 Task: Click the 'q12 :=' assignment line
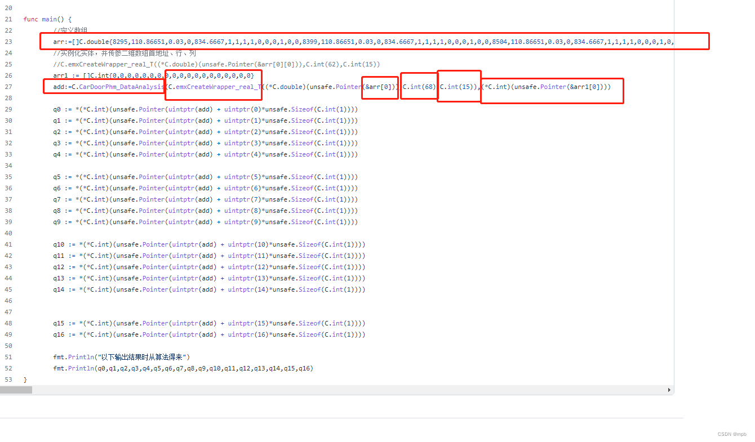(x=209, y=267)
